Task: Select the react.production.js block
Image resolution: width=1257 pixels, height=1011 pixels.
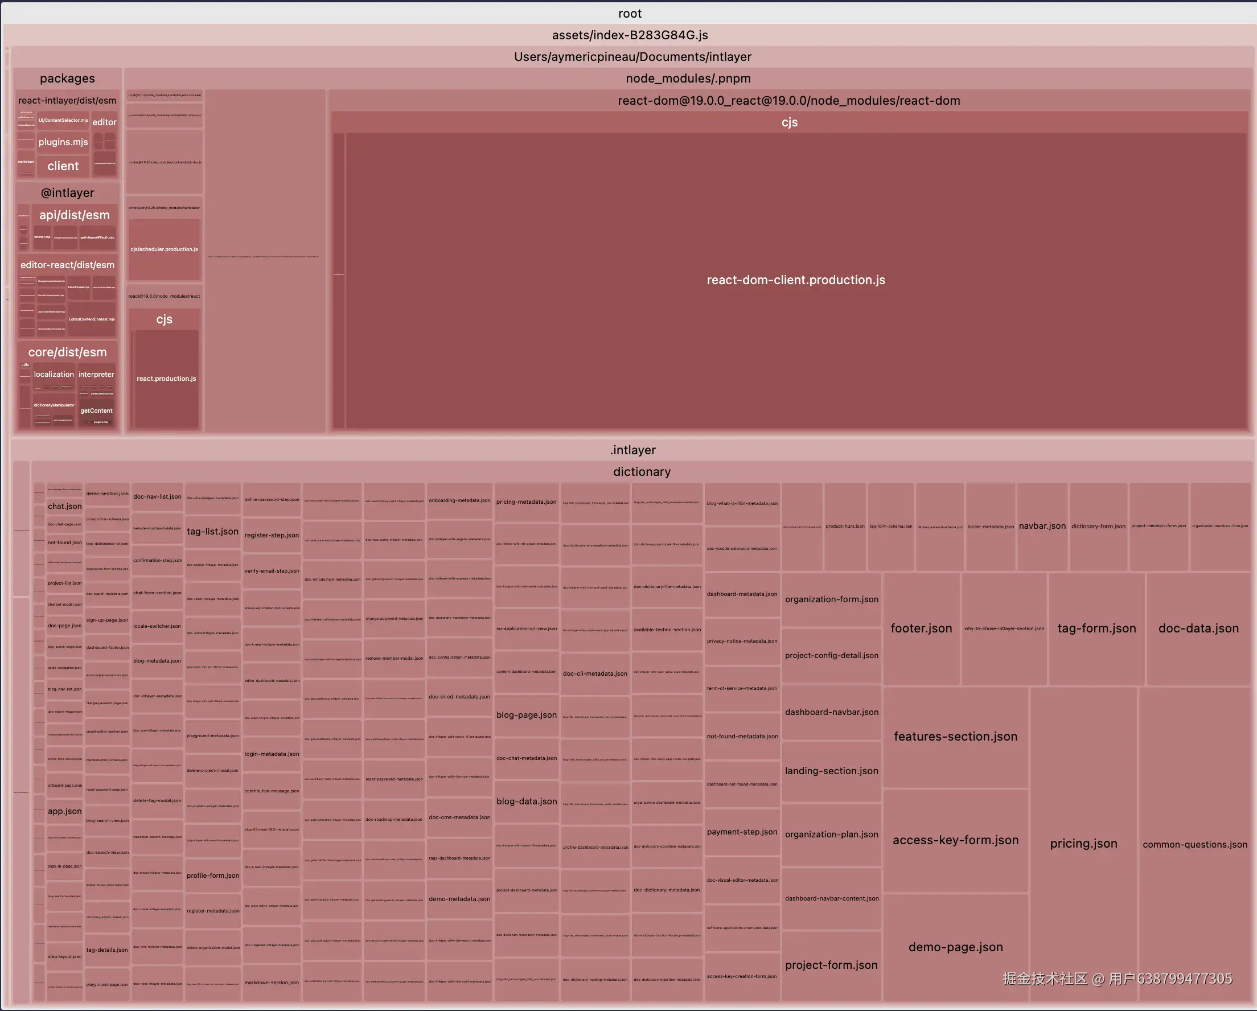Action: point(166,379)
